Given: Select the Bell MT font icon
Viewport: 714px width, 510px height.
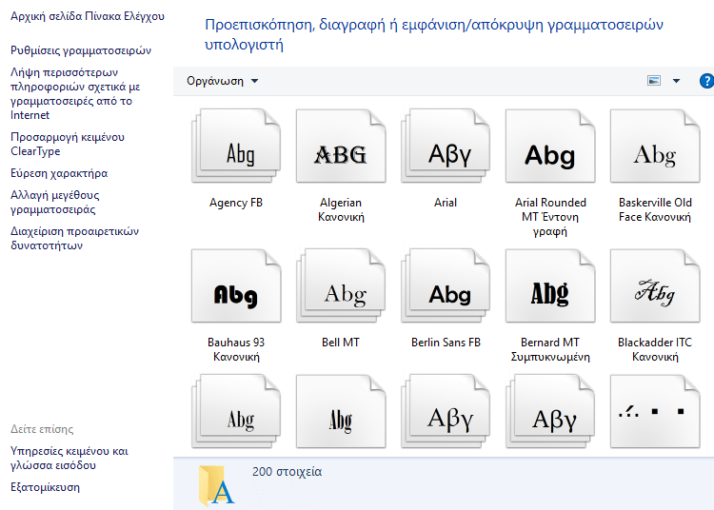Looking at the screenshot, I should pyautogui.click(x=341, y=285).
